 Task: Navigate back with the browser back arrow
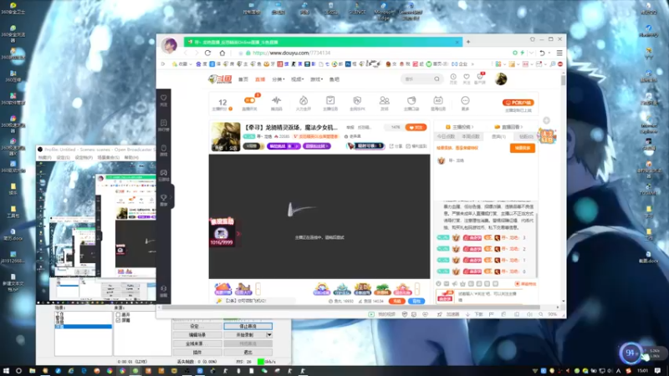(x=186, y=53)
